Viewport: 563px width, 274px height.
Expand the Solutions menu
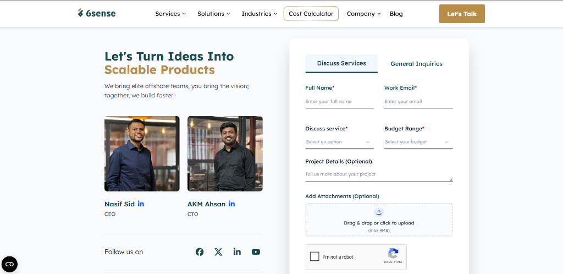pos(214,14)
